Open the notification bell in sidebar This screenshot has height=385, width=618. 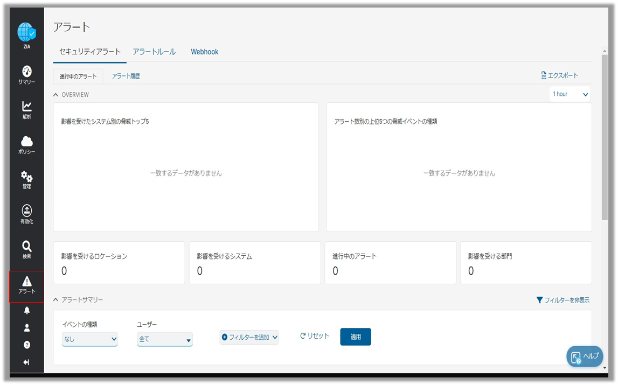pyautogui.click(x=27, y=311)
